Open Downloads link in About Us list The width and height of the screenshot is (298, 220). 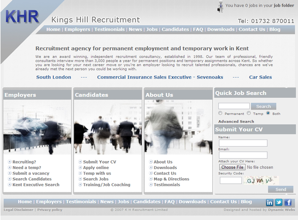point(165,168)
